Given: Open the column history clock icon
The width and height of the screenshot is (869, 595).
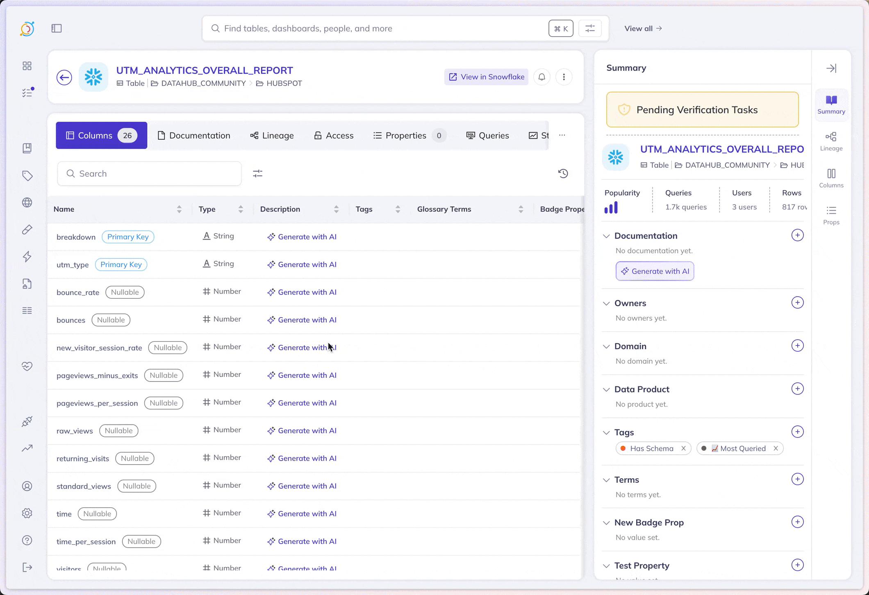Looking at the screenshot, I should click(x=563, y=173).
